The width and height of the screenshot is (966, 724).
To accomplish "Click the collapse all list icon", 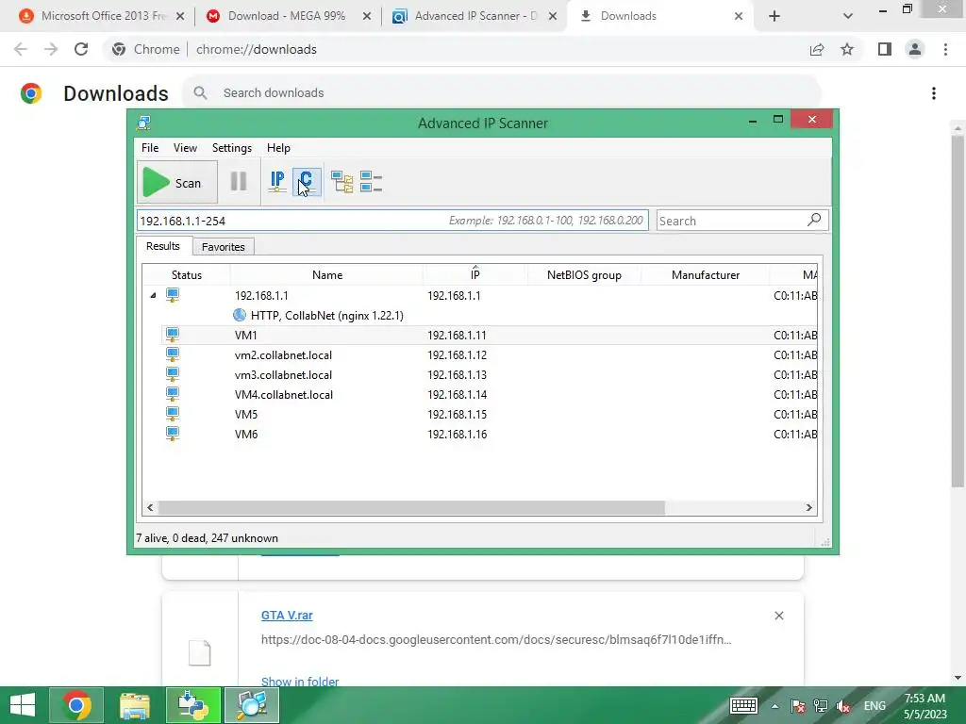I will [x=371, y=182].
